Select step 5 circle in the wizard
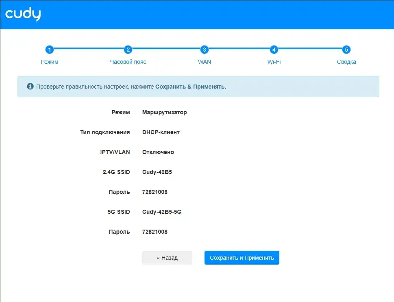 pos(346,50)
